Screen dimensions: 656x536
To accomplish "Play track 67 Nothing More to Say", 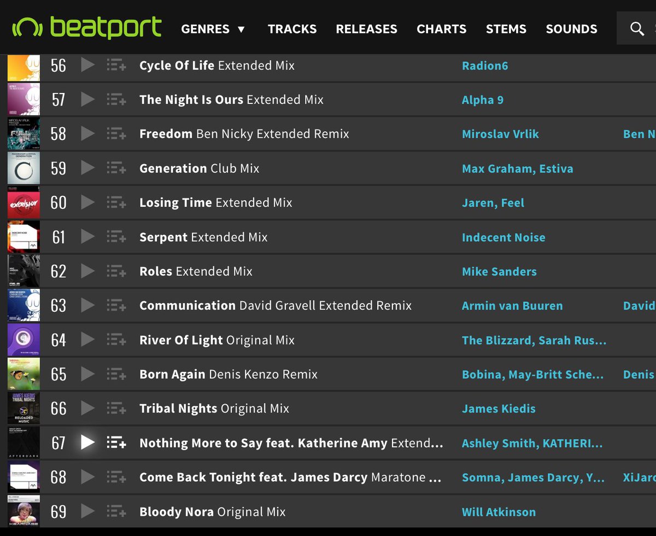I will point(87,442).
